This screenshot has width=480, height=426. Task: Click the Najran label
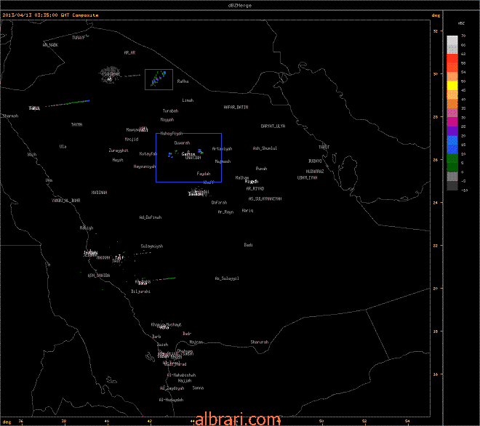tap(196, 342)
